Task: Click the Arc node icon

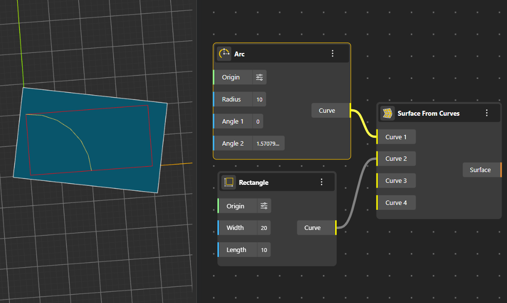Action: click(x=224, y=54)
